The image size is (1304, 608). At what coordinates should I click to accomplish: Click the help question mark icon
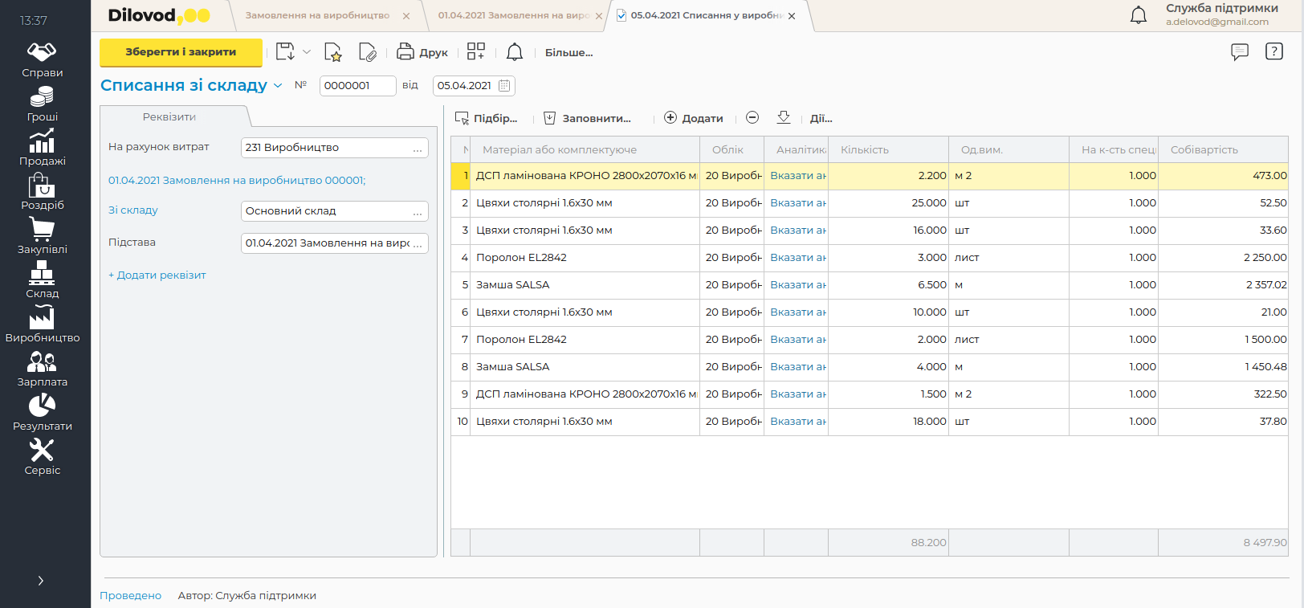[x=1273, y=51]
